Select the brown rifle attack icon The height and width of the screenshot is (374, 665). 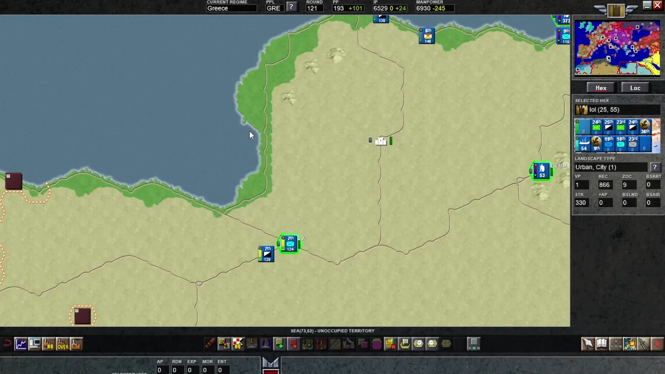[x=210, y=344]
